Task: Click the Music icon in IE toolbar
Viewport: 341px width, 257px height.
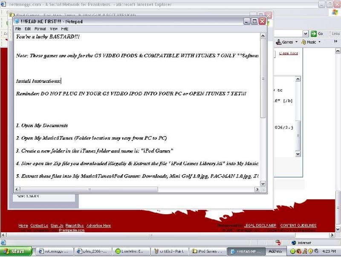Action: [303, 42]
